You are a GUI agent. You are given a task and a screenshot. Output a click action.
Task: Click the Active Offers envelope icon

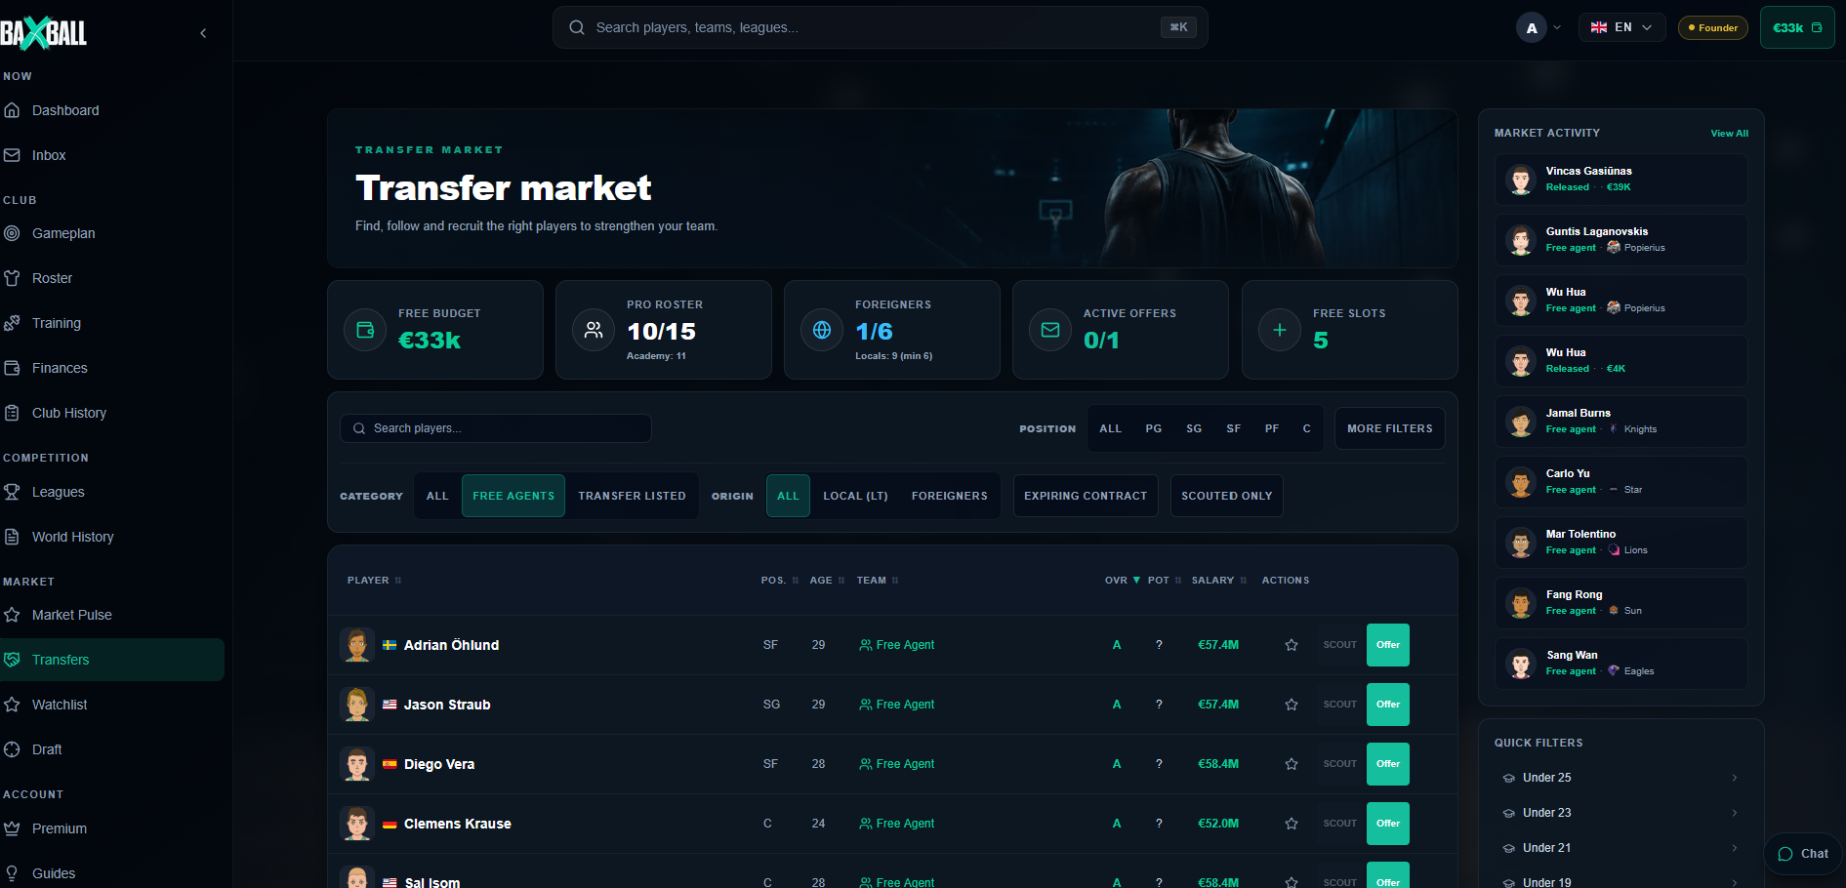1050,330
